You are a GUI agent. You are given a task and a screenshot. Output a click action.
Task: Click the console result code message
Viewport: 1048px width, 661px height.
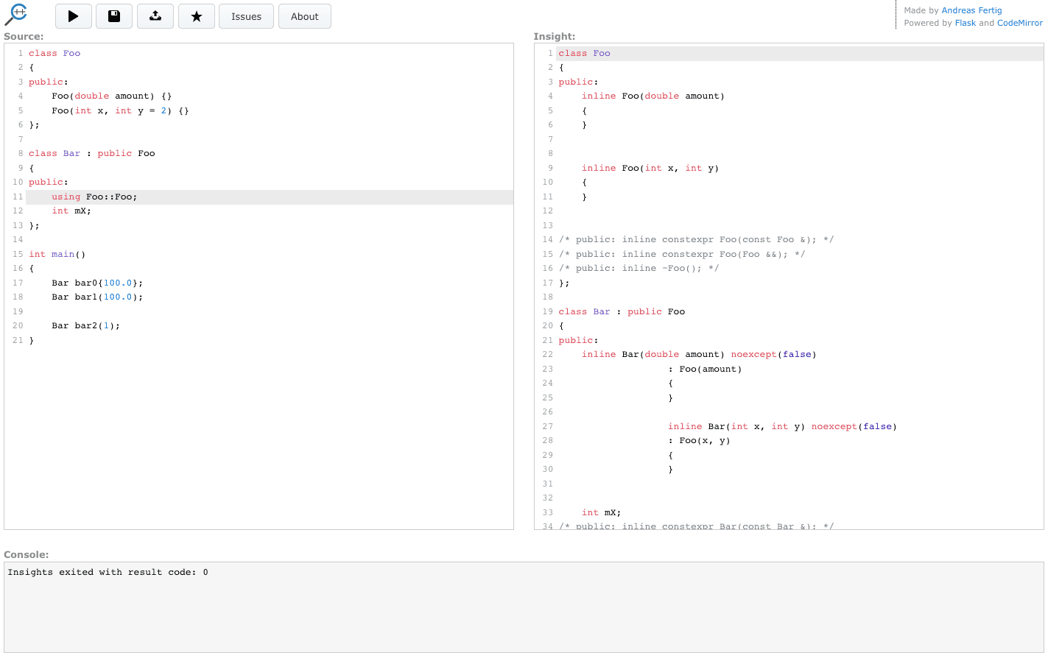click(x=108, y=572)
